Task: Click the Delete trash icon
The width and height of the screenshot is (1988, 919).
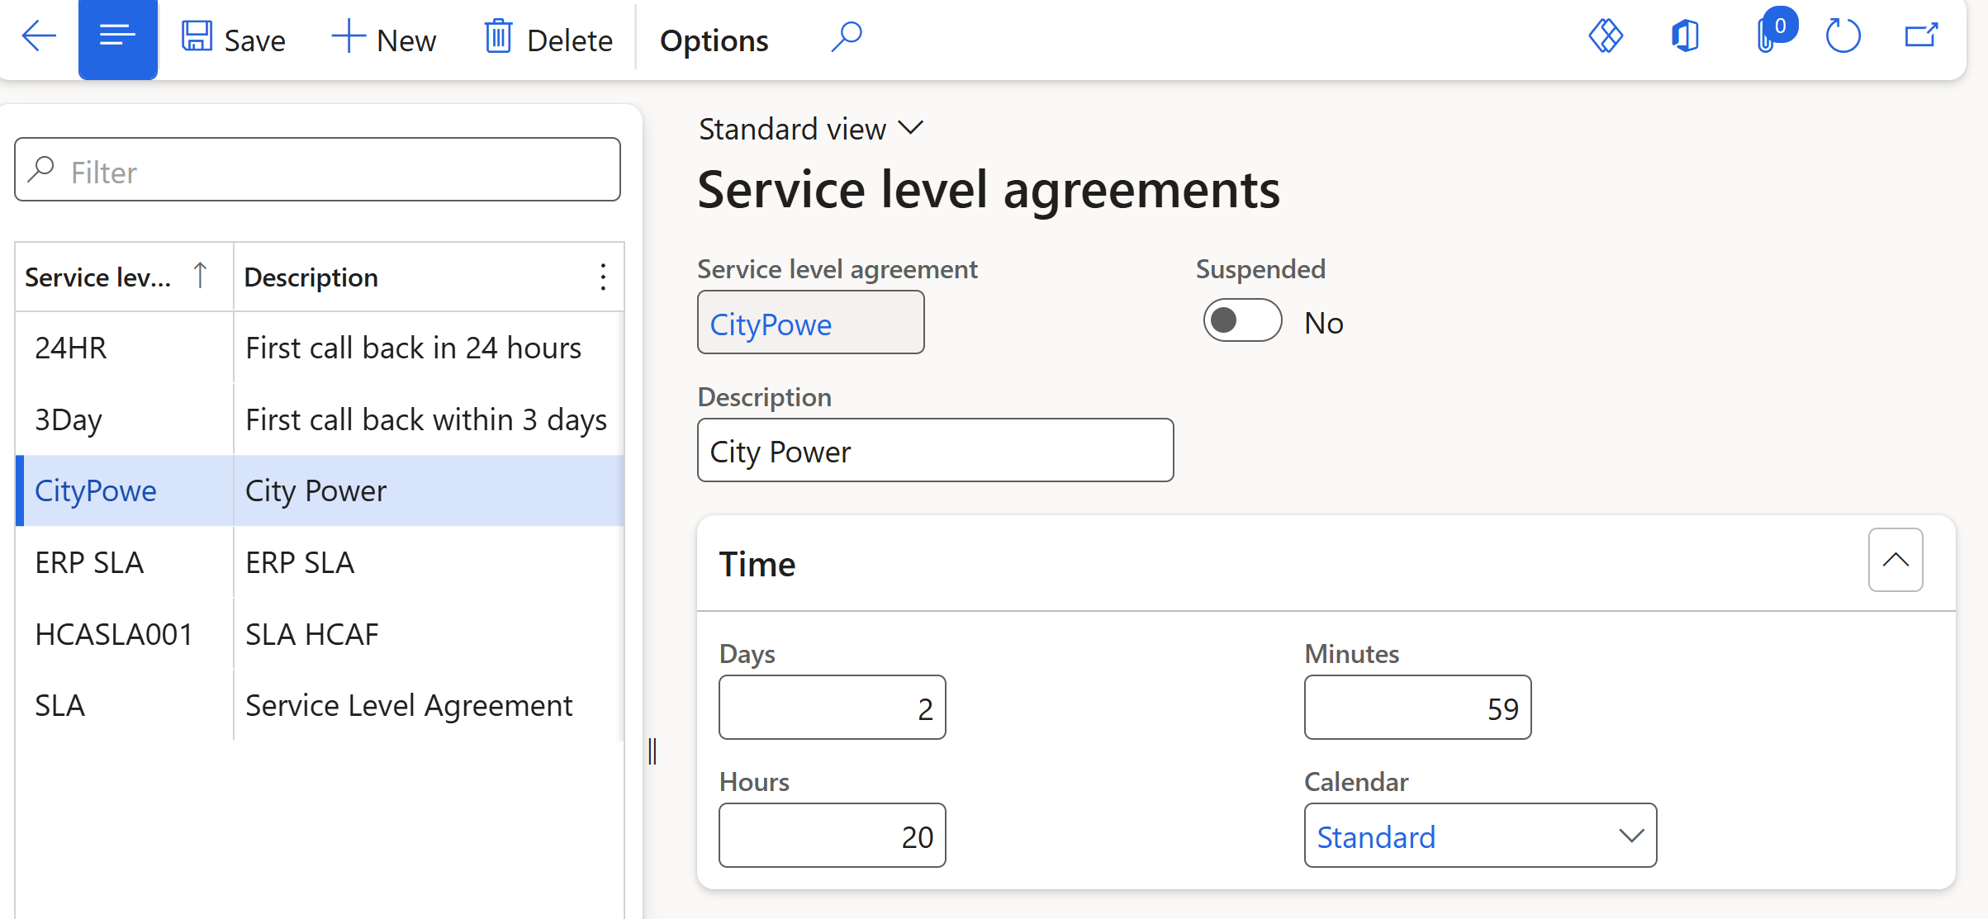Action: [498, 37]
